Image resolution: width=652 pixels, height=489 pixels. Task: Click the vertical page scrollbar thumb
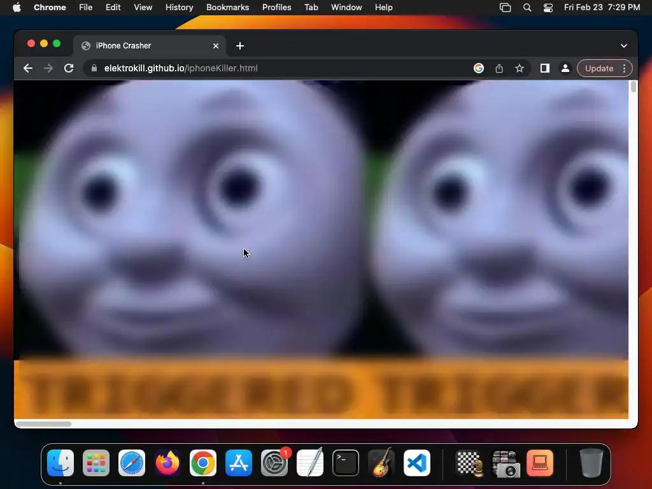tap(634, 87)
